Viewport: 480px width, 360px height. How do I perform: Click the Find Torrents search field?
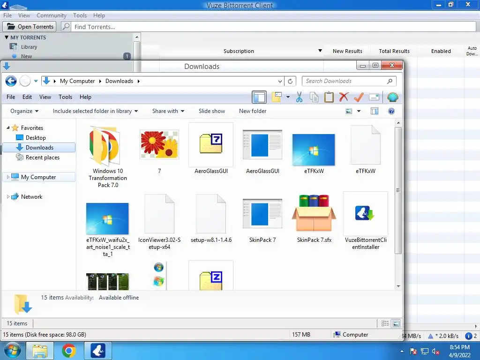click(x=274, y=27)
